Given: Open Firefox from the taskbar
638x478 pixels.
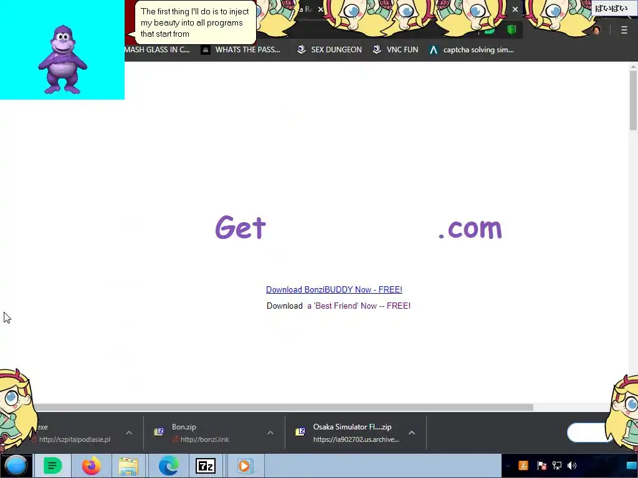Looking at the screenshot, I should (91, 466).
